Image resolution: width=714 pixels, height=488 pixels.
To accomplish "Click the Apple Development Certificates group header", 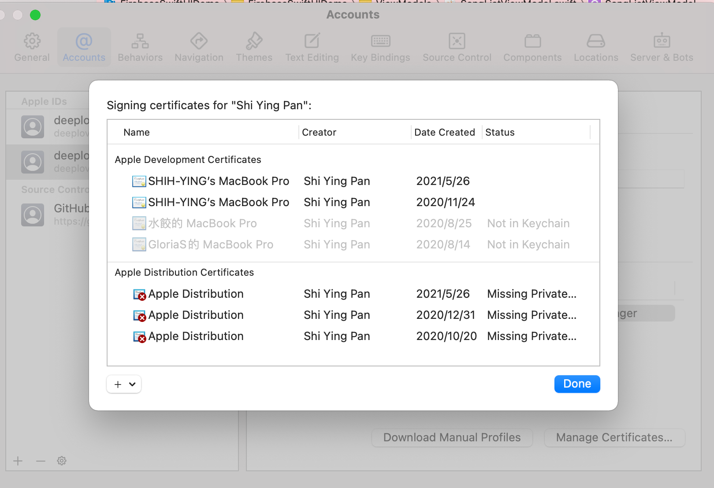I will 188,160.
